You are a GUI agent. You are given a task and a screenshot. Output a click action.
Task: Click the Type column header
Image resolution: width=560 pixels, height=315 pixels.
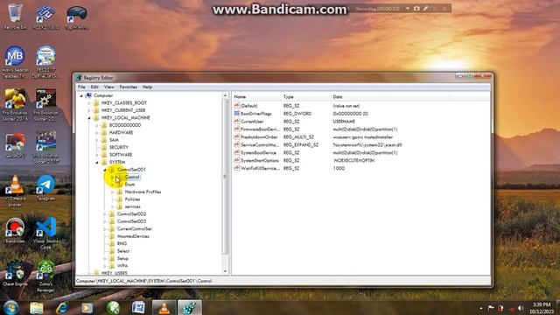305,97
